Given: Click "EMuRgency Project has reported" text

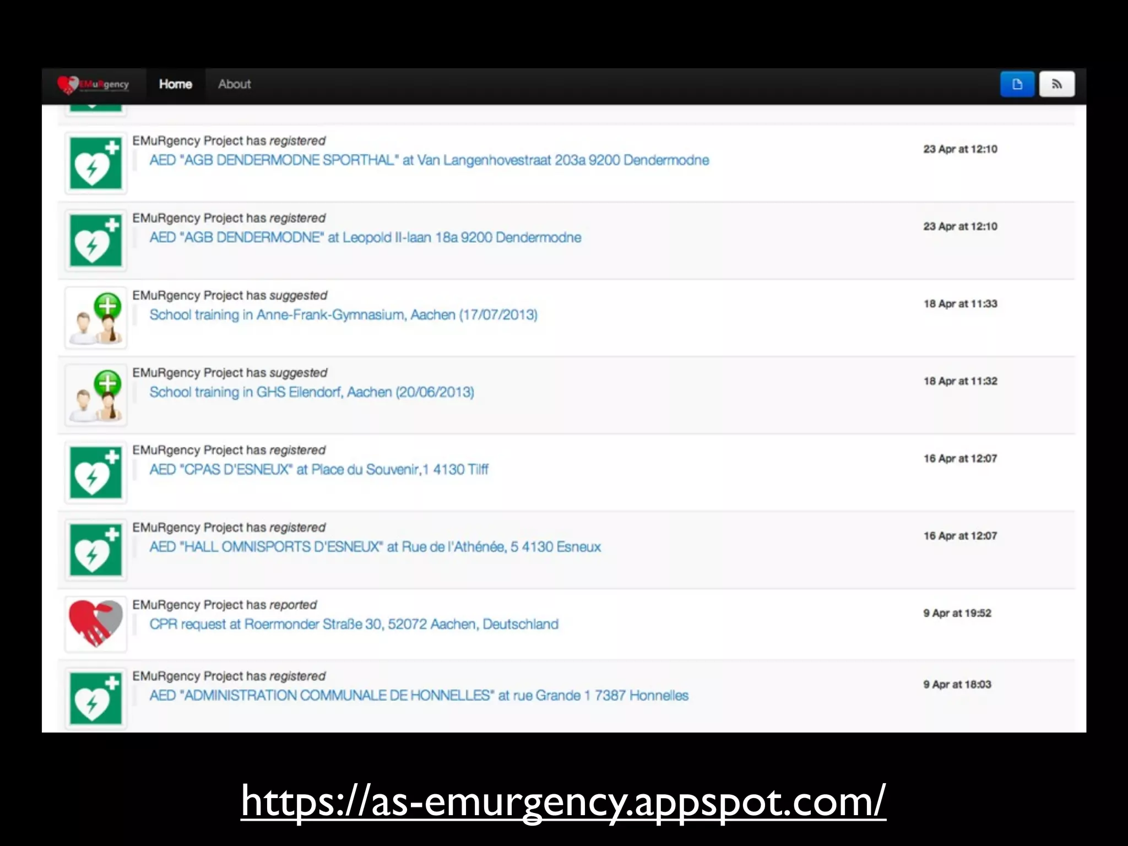Looking at the screenshot, I should (225, 605).
